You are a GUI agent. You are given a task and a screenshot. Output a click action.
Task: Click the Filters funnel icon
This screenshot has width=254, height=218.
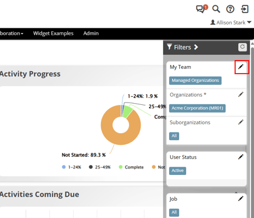(x=169, y=47)
